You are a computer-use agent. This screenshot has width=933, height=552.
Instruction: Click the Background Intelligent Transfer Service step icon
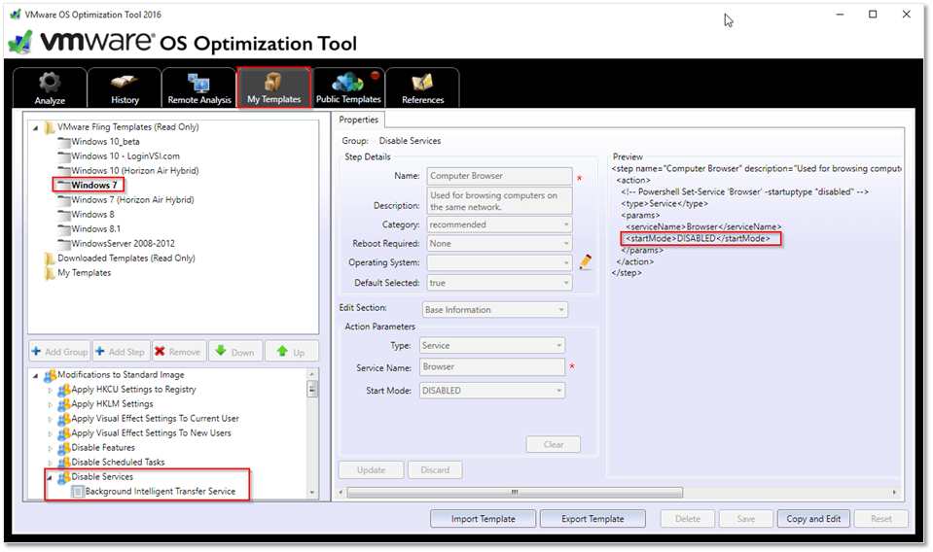click(78, 492)
